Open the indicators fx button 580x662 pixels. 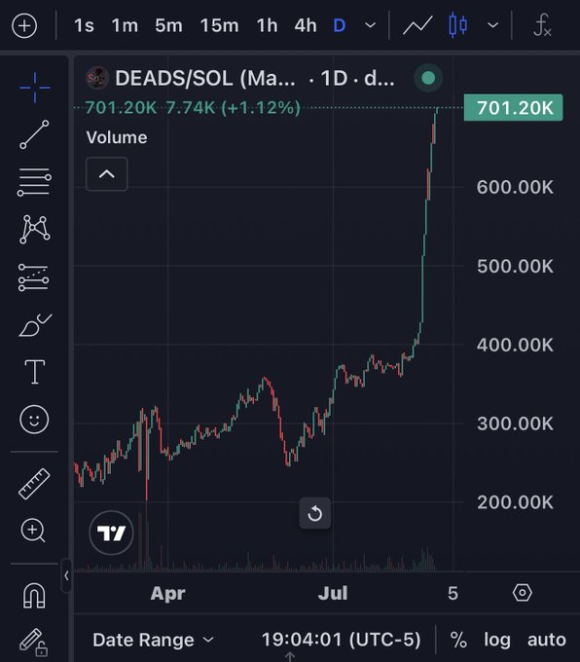pyautogui.click(x=542, y=25)
